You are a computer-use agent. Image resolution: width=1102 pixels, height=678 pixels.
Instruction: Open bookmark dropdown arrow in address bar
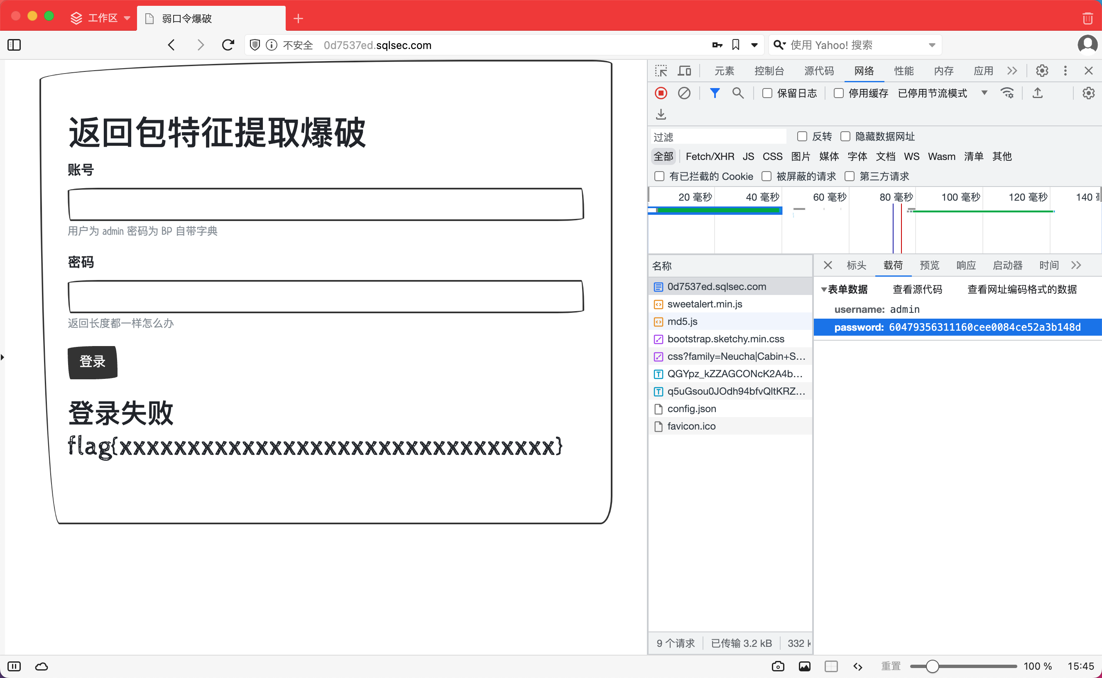(x=754, y=45)
